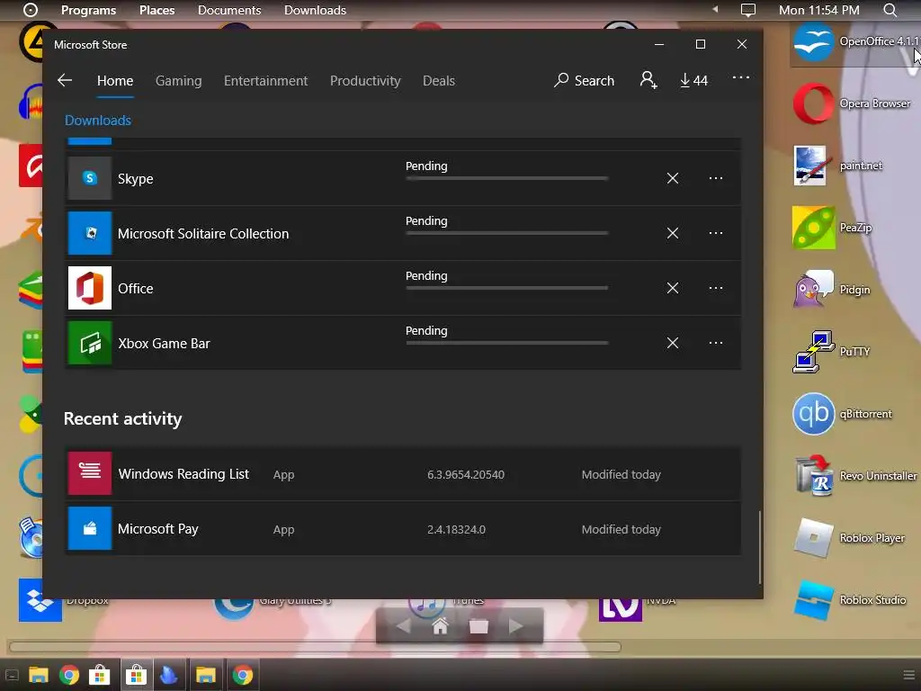Viewport: 921px width, 691px height.
Task: Open Roblox Player desktop shortcut
Action: click(849, 538)
